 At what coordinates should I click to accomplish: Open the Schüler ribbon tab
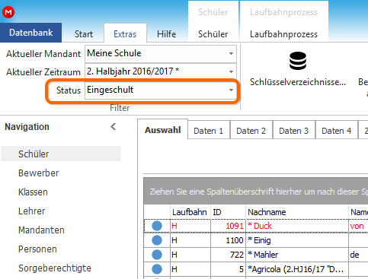[x=213, y=34]
